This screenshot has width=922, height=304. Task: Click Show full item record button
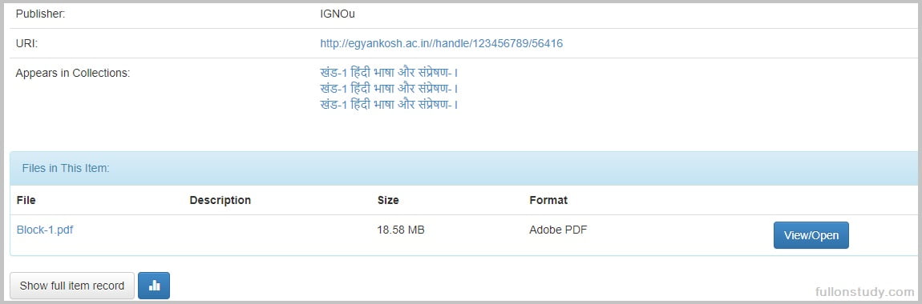(x=71, y=286)
